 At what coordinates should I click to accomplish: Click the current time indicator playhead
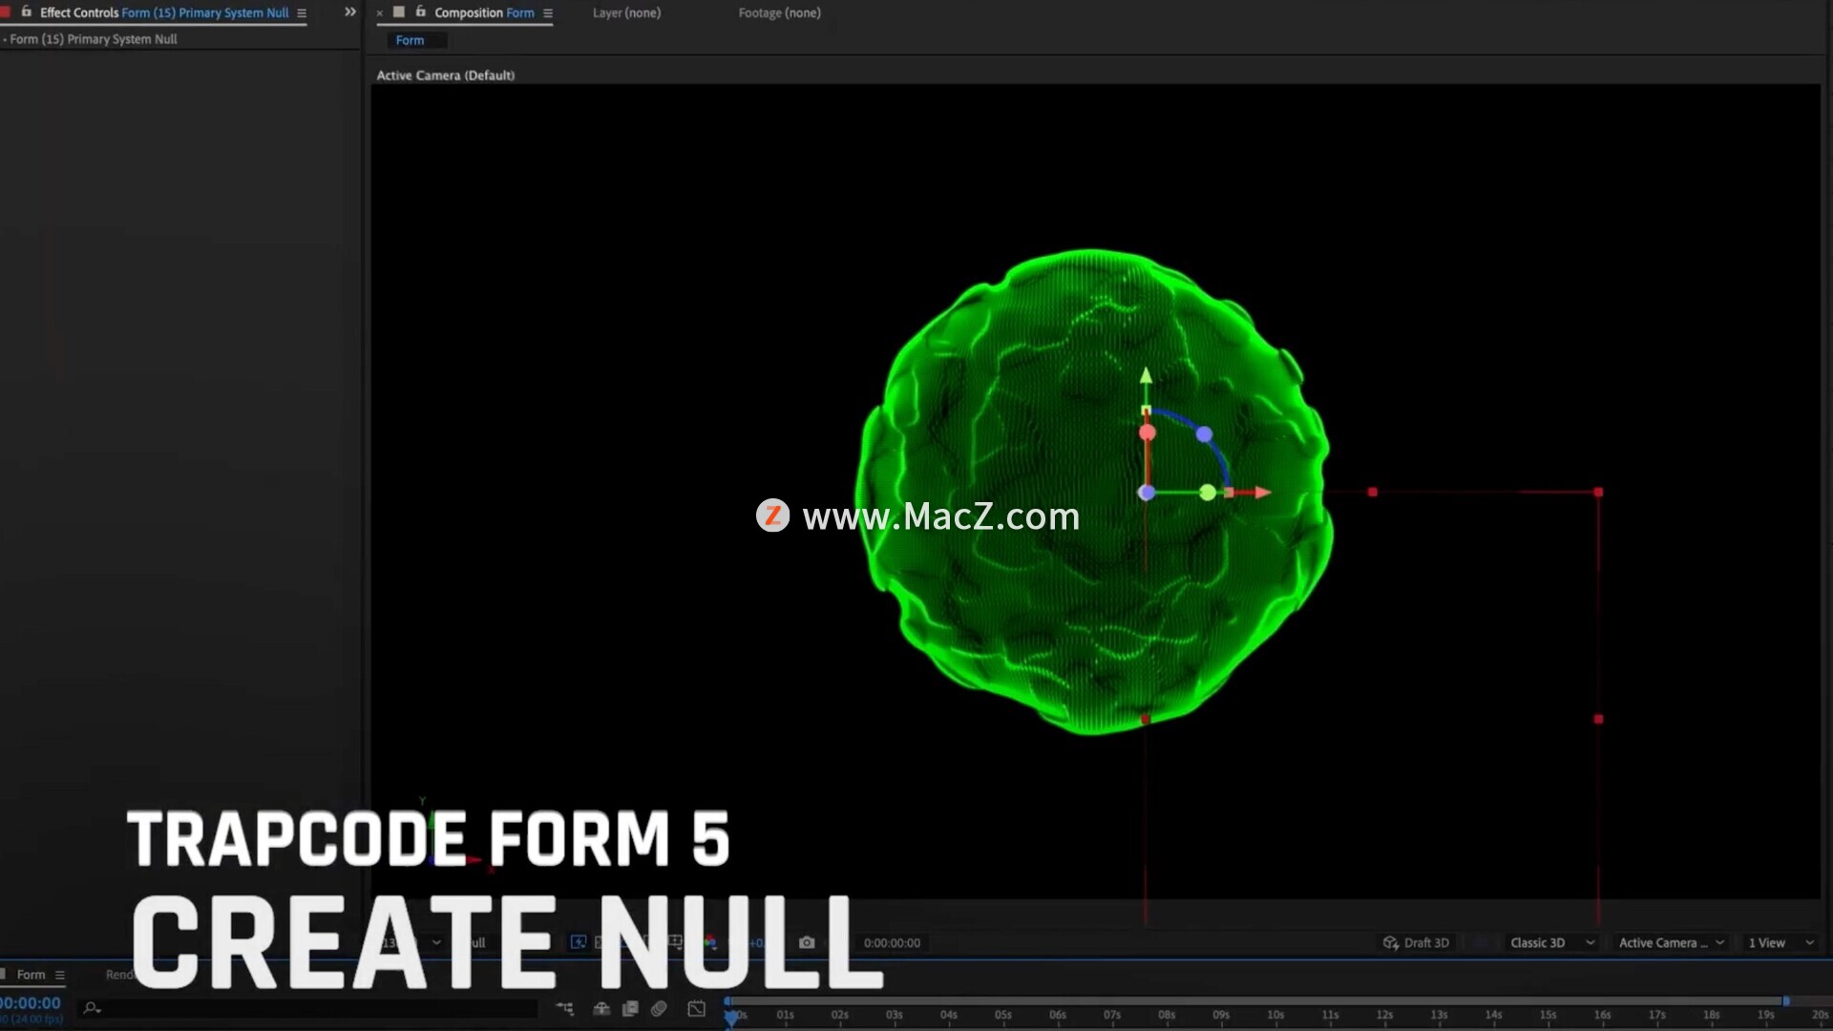pyautogui.click(x=731, y=1016)
